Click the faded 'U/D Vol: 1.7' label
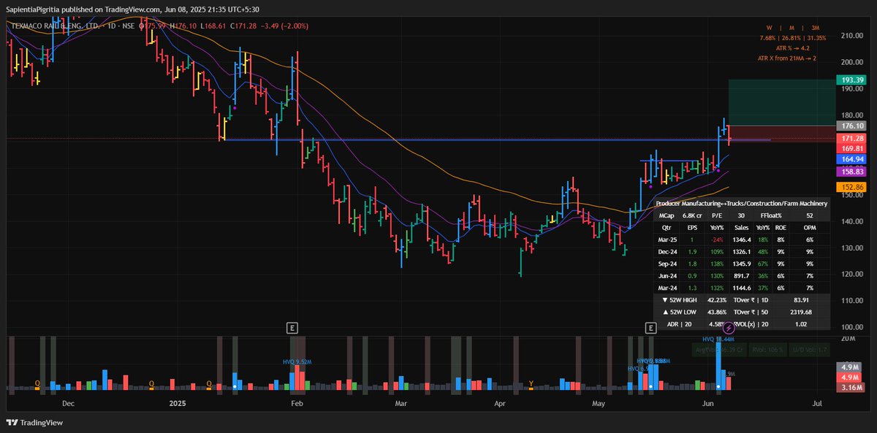This screenshot has height=433, width=877. pyautogui.click(x=810, y=349)
